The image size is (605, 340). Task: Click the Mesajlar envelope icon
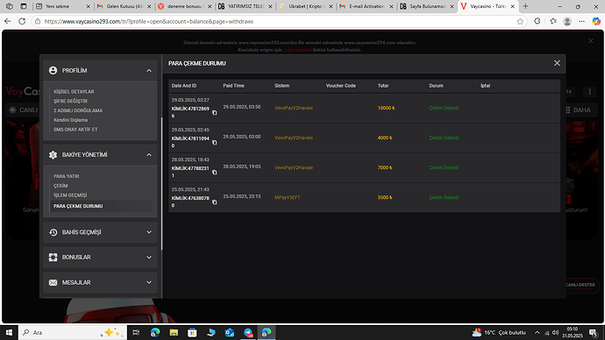[53, 282]
